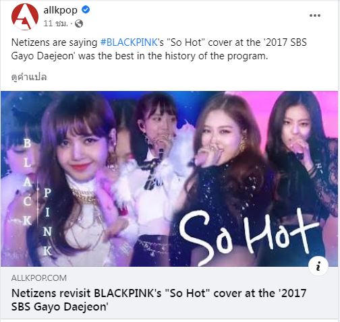Click the ALLKPOP.COM source domain
This screenshot has width=340, height=322.
(39, 278)
